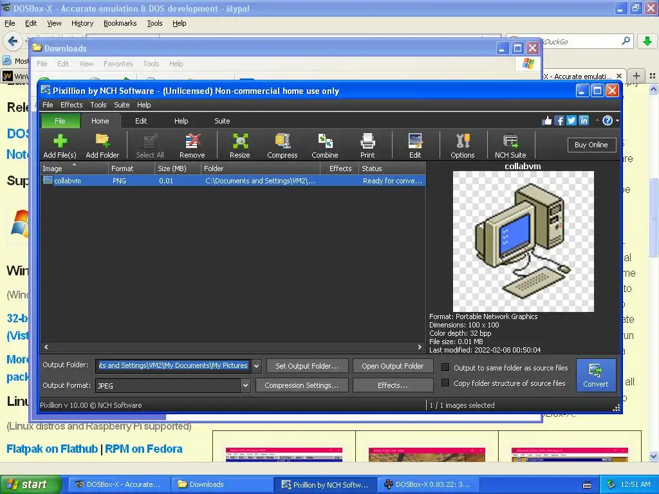The height and width of the screenshot is (494, 659).
Task: Sort list by Format column header
Action: [x=131, y=169]
